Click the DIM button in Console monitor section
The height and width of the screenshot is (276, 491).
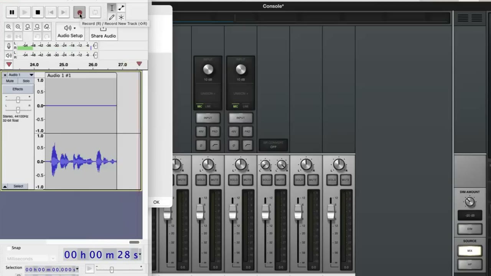click(470, 229)
